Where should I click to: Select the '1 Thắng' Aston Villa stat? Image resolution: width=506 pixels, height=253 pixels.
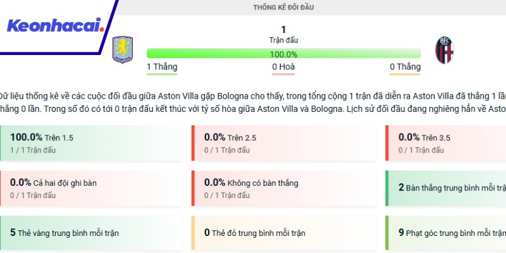pos(162,67)
